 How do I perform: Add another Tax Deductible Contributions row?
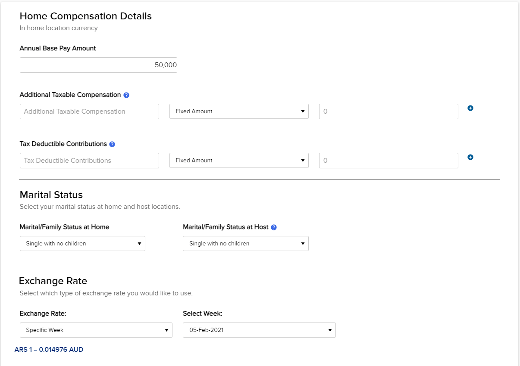pyautogui.click(x=470, y=157)
